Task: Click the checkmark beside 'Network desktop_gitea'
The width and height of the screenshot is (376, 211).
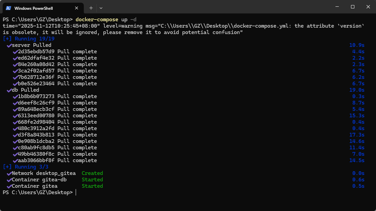Action: [9, 174]
